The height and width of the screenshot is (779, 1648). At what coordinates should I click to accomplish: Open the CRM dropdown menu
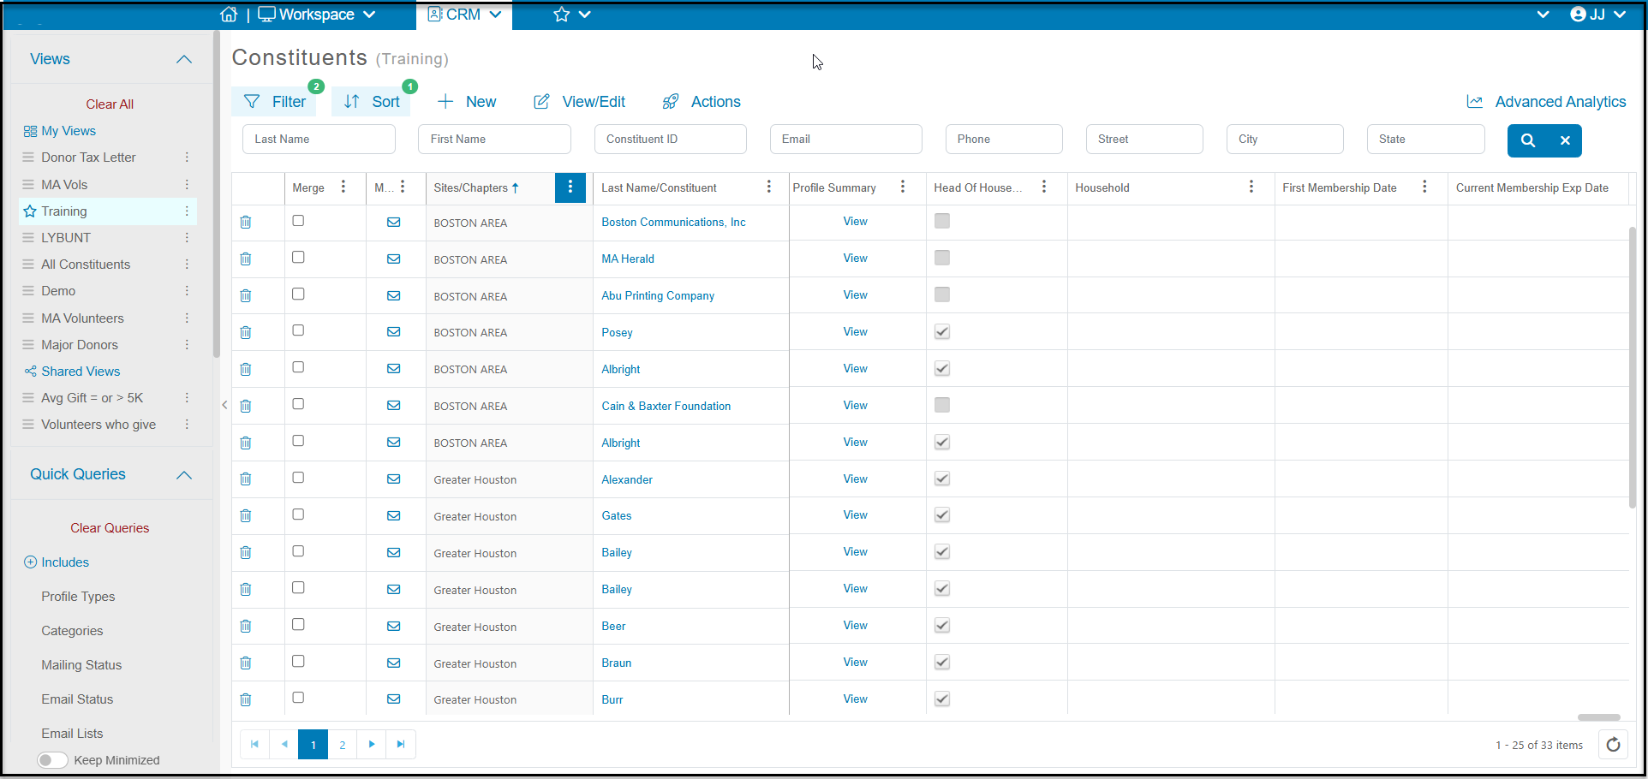(x=464, y=15)
